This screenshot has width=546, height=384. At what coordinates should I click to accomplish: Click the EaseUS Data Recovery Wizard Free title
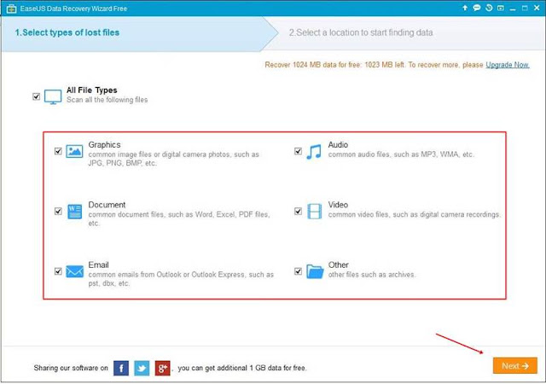(73, 9)
